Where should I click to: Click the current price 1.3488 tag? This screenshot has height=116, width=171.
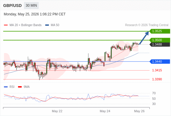pos(160,45)
